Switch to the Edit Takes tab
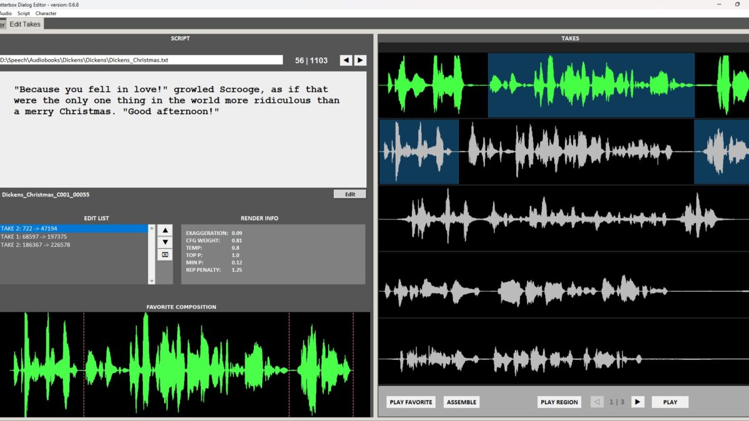 pos(25,24)
